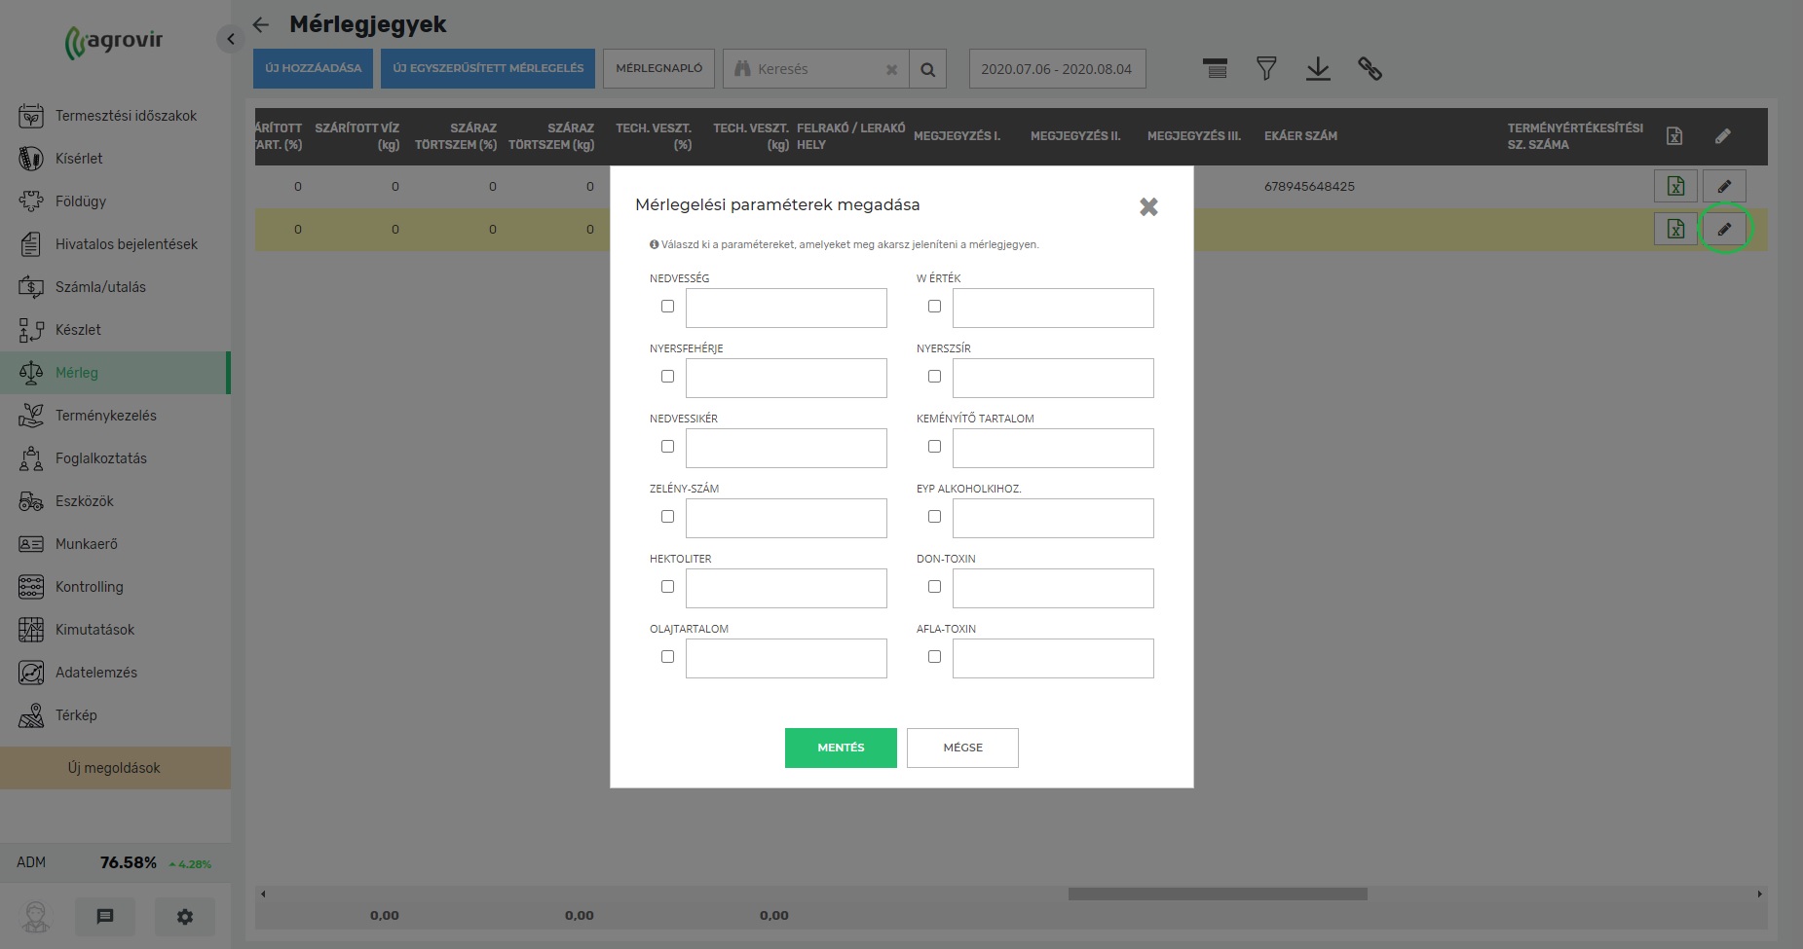Tick the Nyersfehérje parameter checkbox

(x=667, y=377)
